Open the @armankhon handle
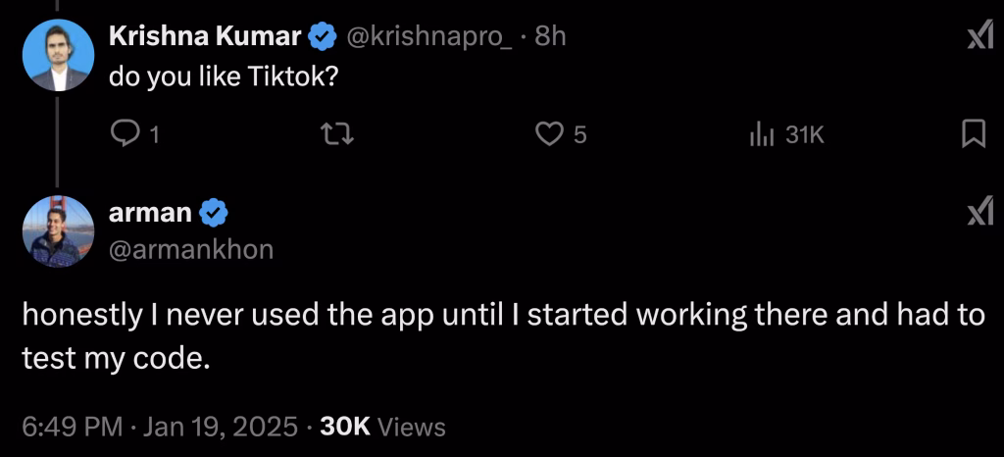The height and width of the screenshot is (457, 1004). pyautogui.click(x=190, y=249)
